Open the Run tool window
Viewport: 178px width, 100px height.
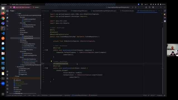coord(8,82)
